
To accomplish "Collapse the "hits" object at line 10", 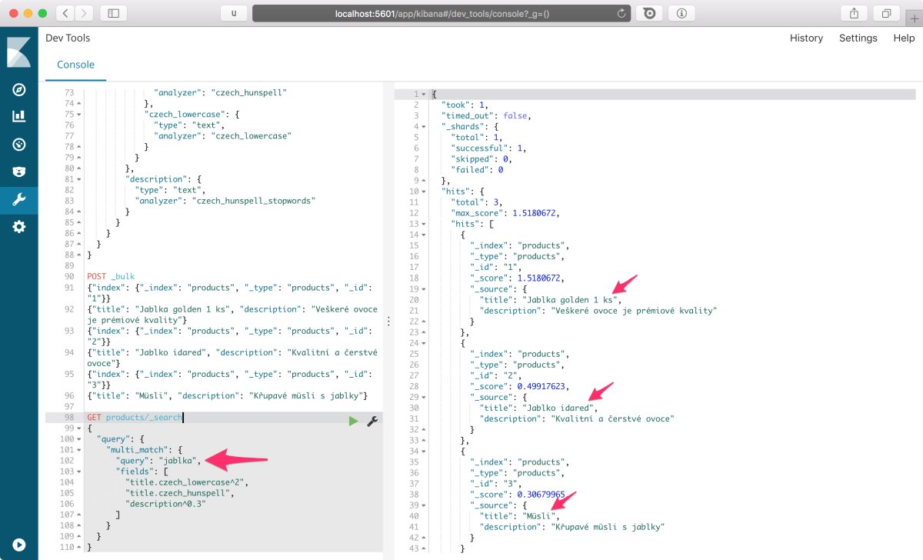I will coord(424,191).
